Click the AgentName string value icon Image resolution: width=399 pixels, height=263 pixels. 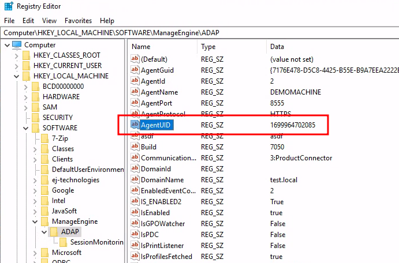[x=135, y=92]
